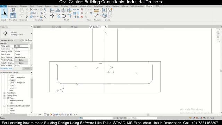Select the Copy tool in Modify panel
The width and height of the screenshot is (222, 125).
point(58,16)
